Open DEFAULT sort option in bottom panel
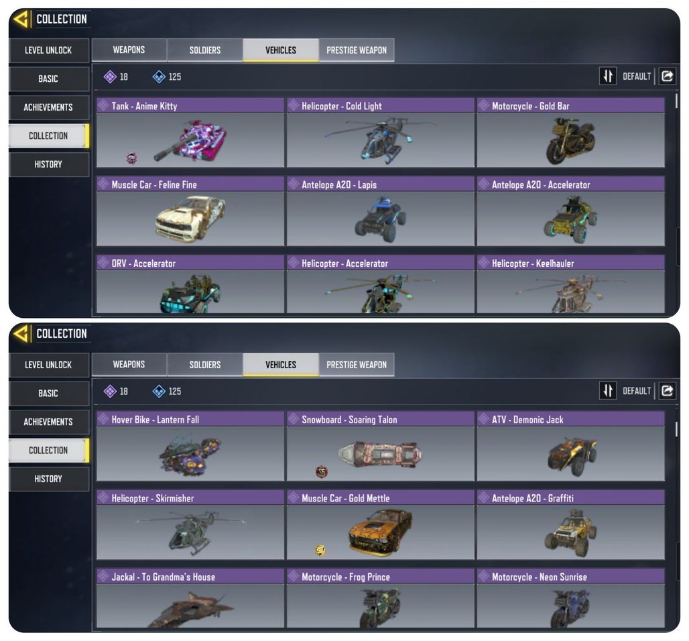The image size is (689, 641). point(636,391)
